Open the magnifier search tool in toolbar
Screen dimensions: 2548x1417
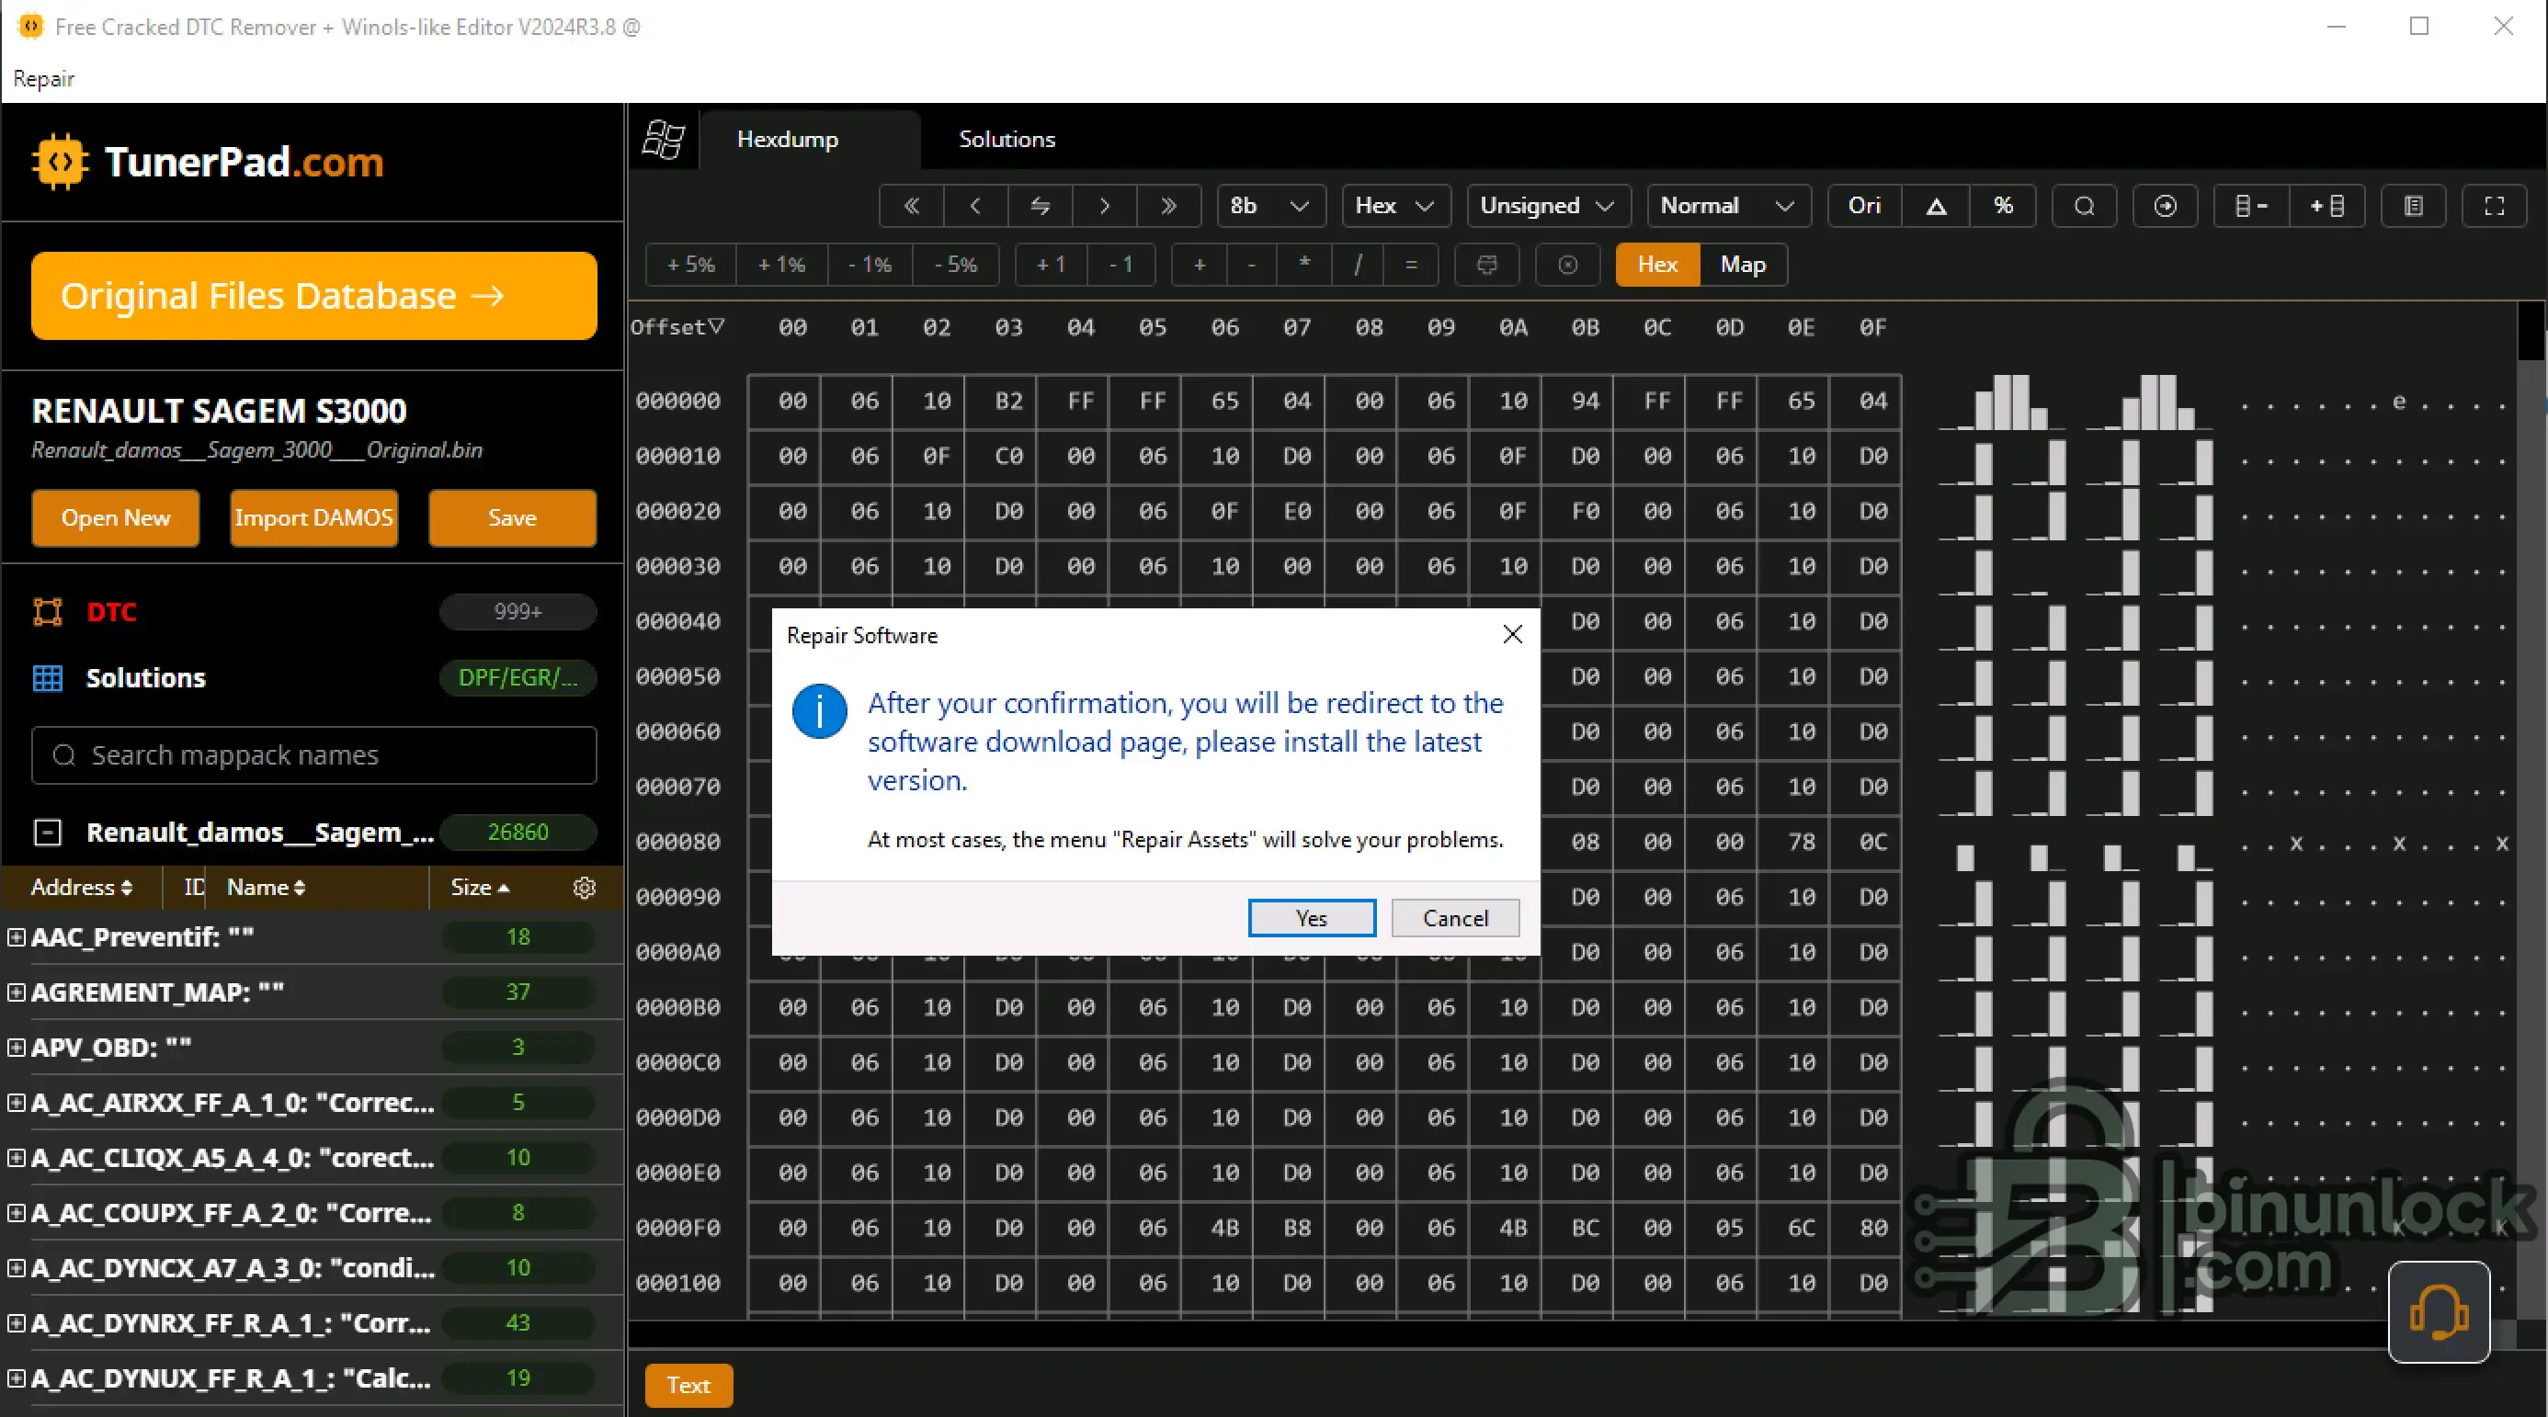2084,206
